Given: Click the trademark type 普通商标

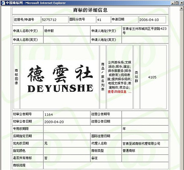Looking at the screenshot, I should pos(129,151).
